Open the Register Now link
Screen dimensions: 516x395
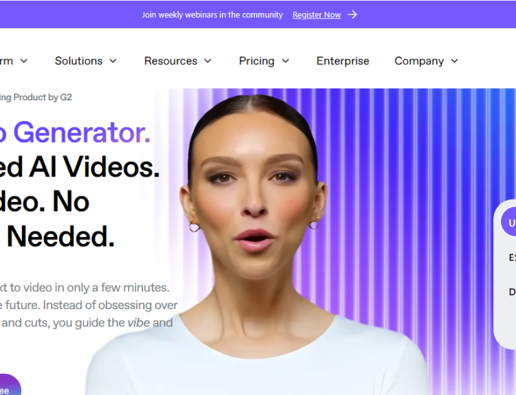tap(316, 15)
